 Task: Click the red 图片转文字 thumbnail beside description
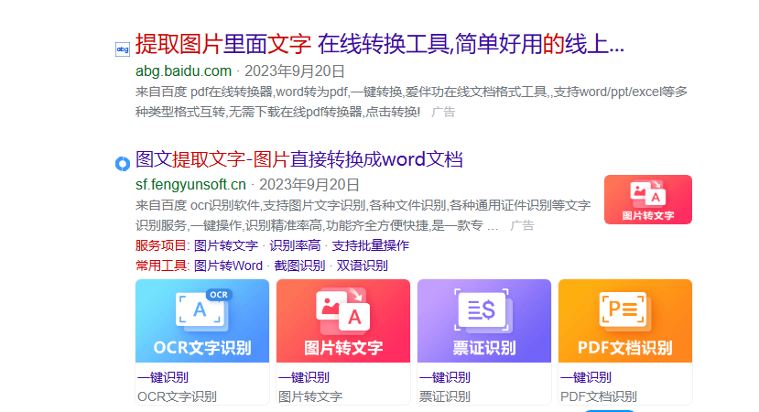click(x=648, y=200)
